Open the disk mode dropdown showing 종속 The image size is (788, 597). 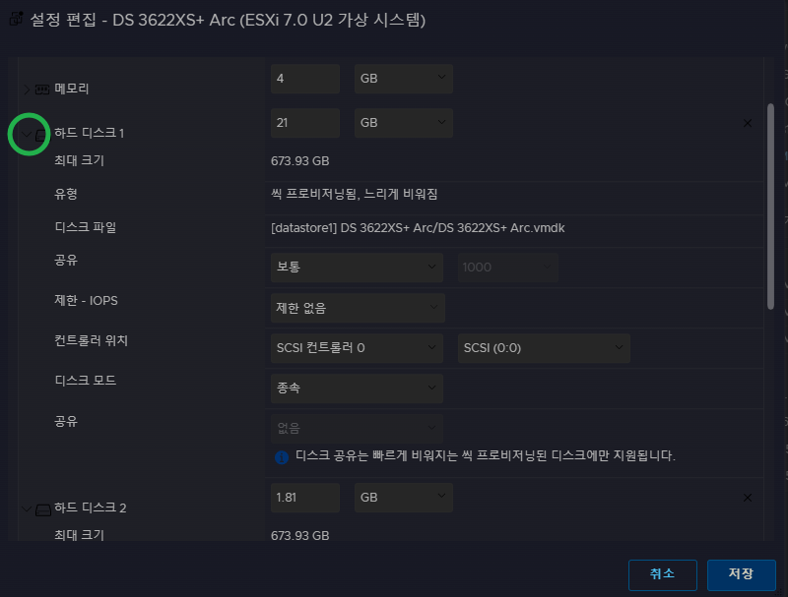[357, 388]
